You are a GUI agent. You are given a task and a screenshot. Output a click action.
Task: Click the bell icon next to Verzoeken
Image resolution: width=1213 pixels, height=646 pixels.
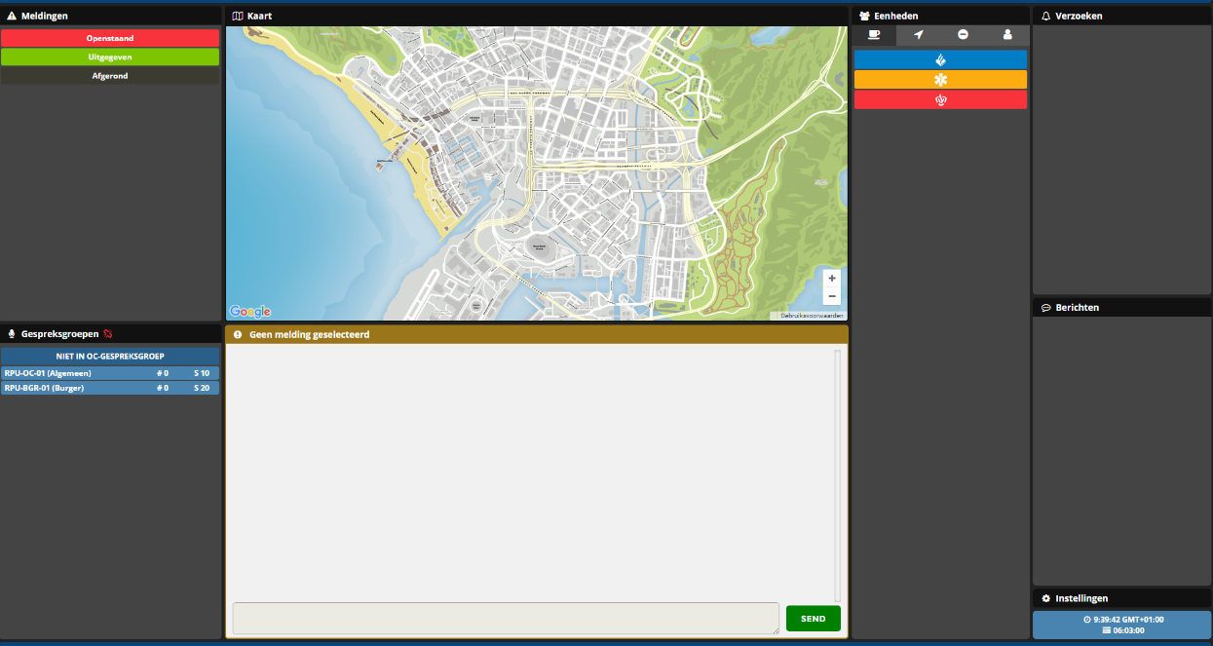click(x=1045, y=17)
